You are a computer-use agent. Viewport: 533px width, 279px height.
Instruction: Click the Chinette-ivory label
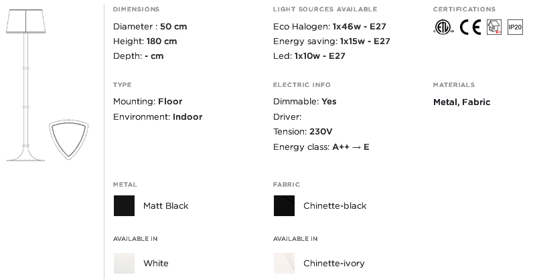[x=334, y=264]
